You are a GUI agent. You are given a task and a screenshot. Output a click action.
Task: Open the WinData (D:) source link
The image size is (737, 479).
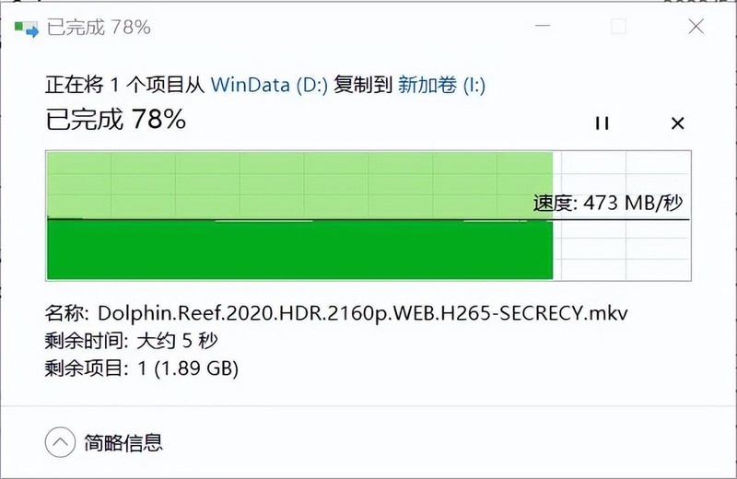coord(269,85)
